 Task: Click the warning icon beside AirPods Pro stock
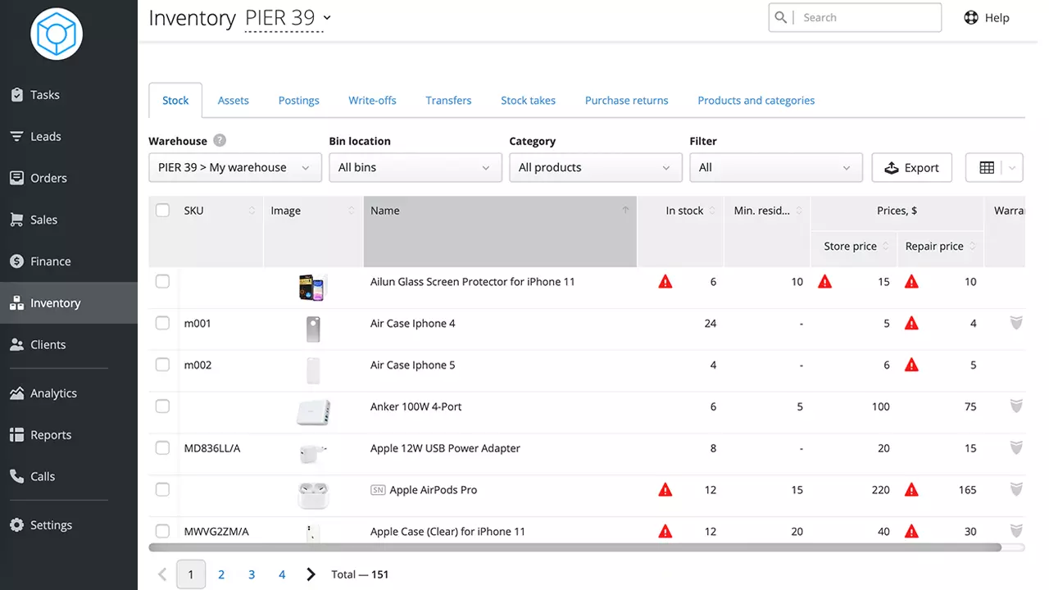pos(665,490)
